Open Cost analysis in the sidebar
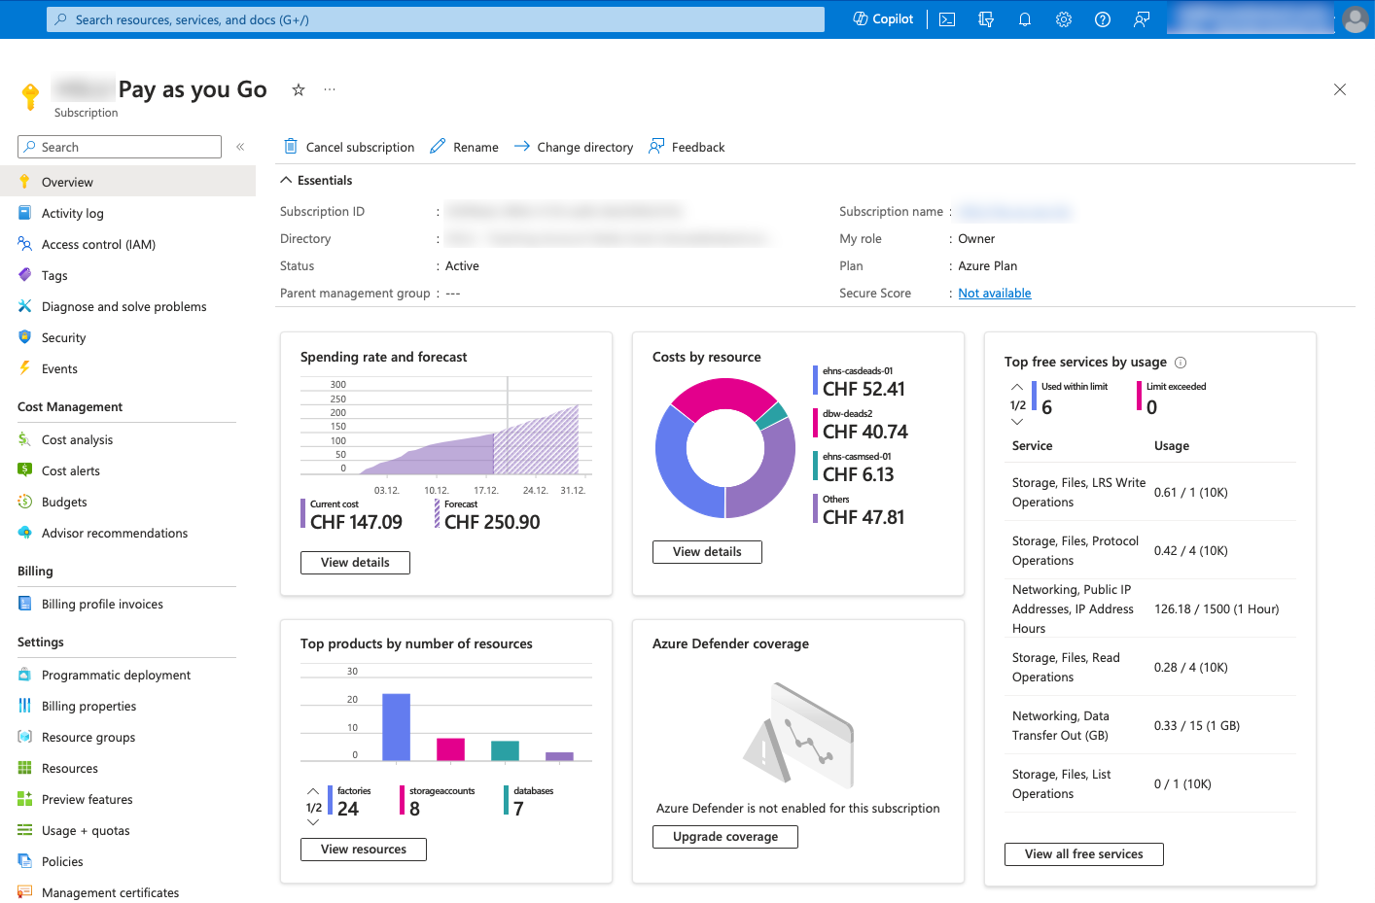 (77, 440)
